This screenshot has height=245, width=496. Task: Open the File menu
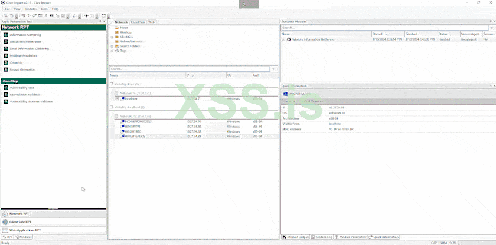click(x=8, y=9)
